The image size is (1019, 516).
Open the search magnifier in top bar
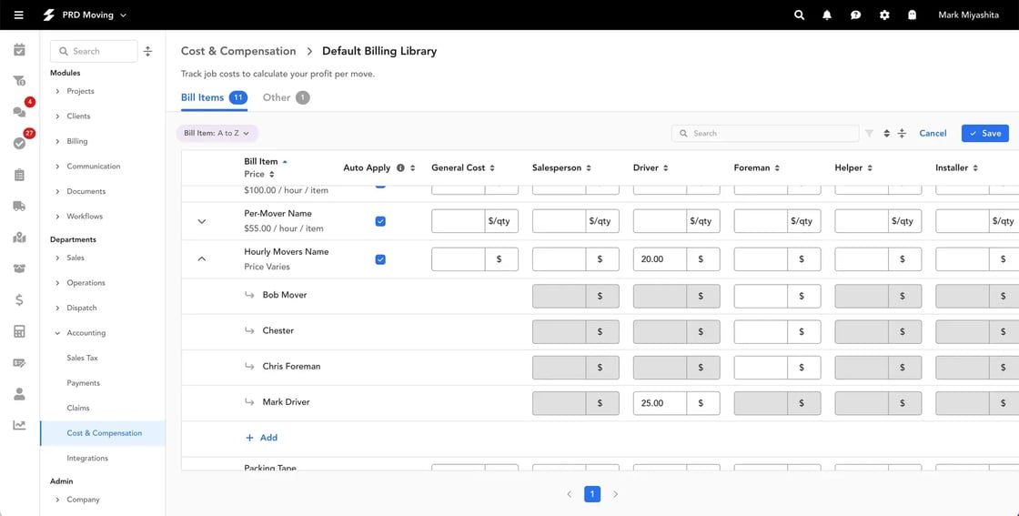tap(799, 15)
